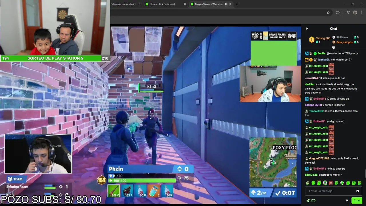Open Ghostyy503's leaderboard profile
Viewport: 366px width, 206px height.
click(323, 38)
